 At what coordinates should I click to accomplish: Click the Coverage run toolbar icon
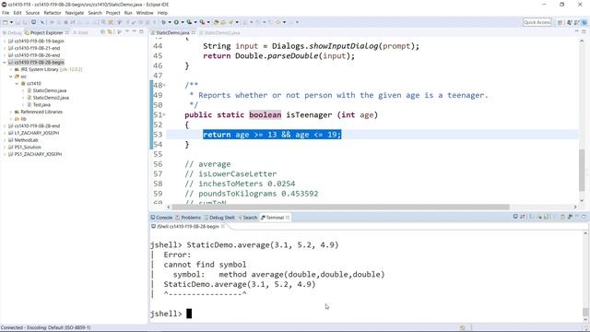tap(189, 22)
